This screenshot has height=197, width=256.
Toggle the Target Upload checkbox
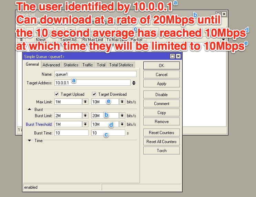pos(57,94)
